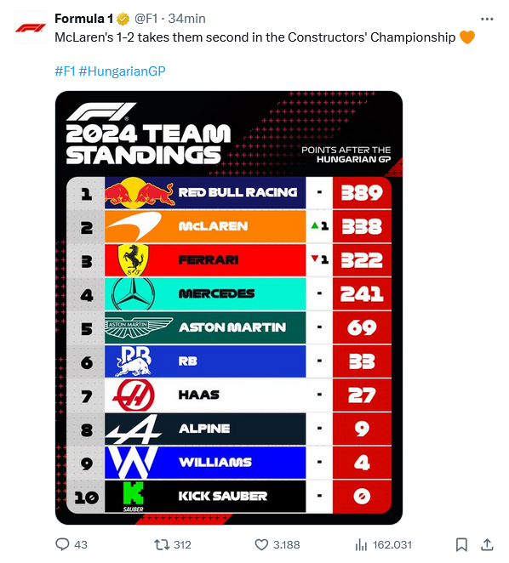Open the #F1 hashtag link
This screenshot has height=563, width=509.
[65, 71]
